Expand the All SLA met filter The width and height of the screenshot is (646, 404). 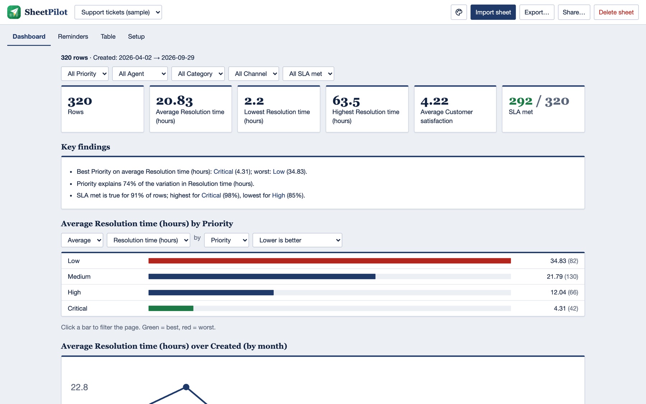pos(308,74)
